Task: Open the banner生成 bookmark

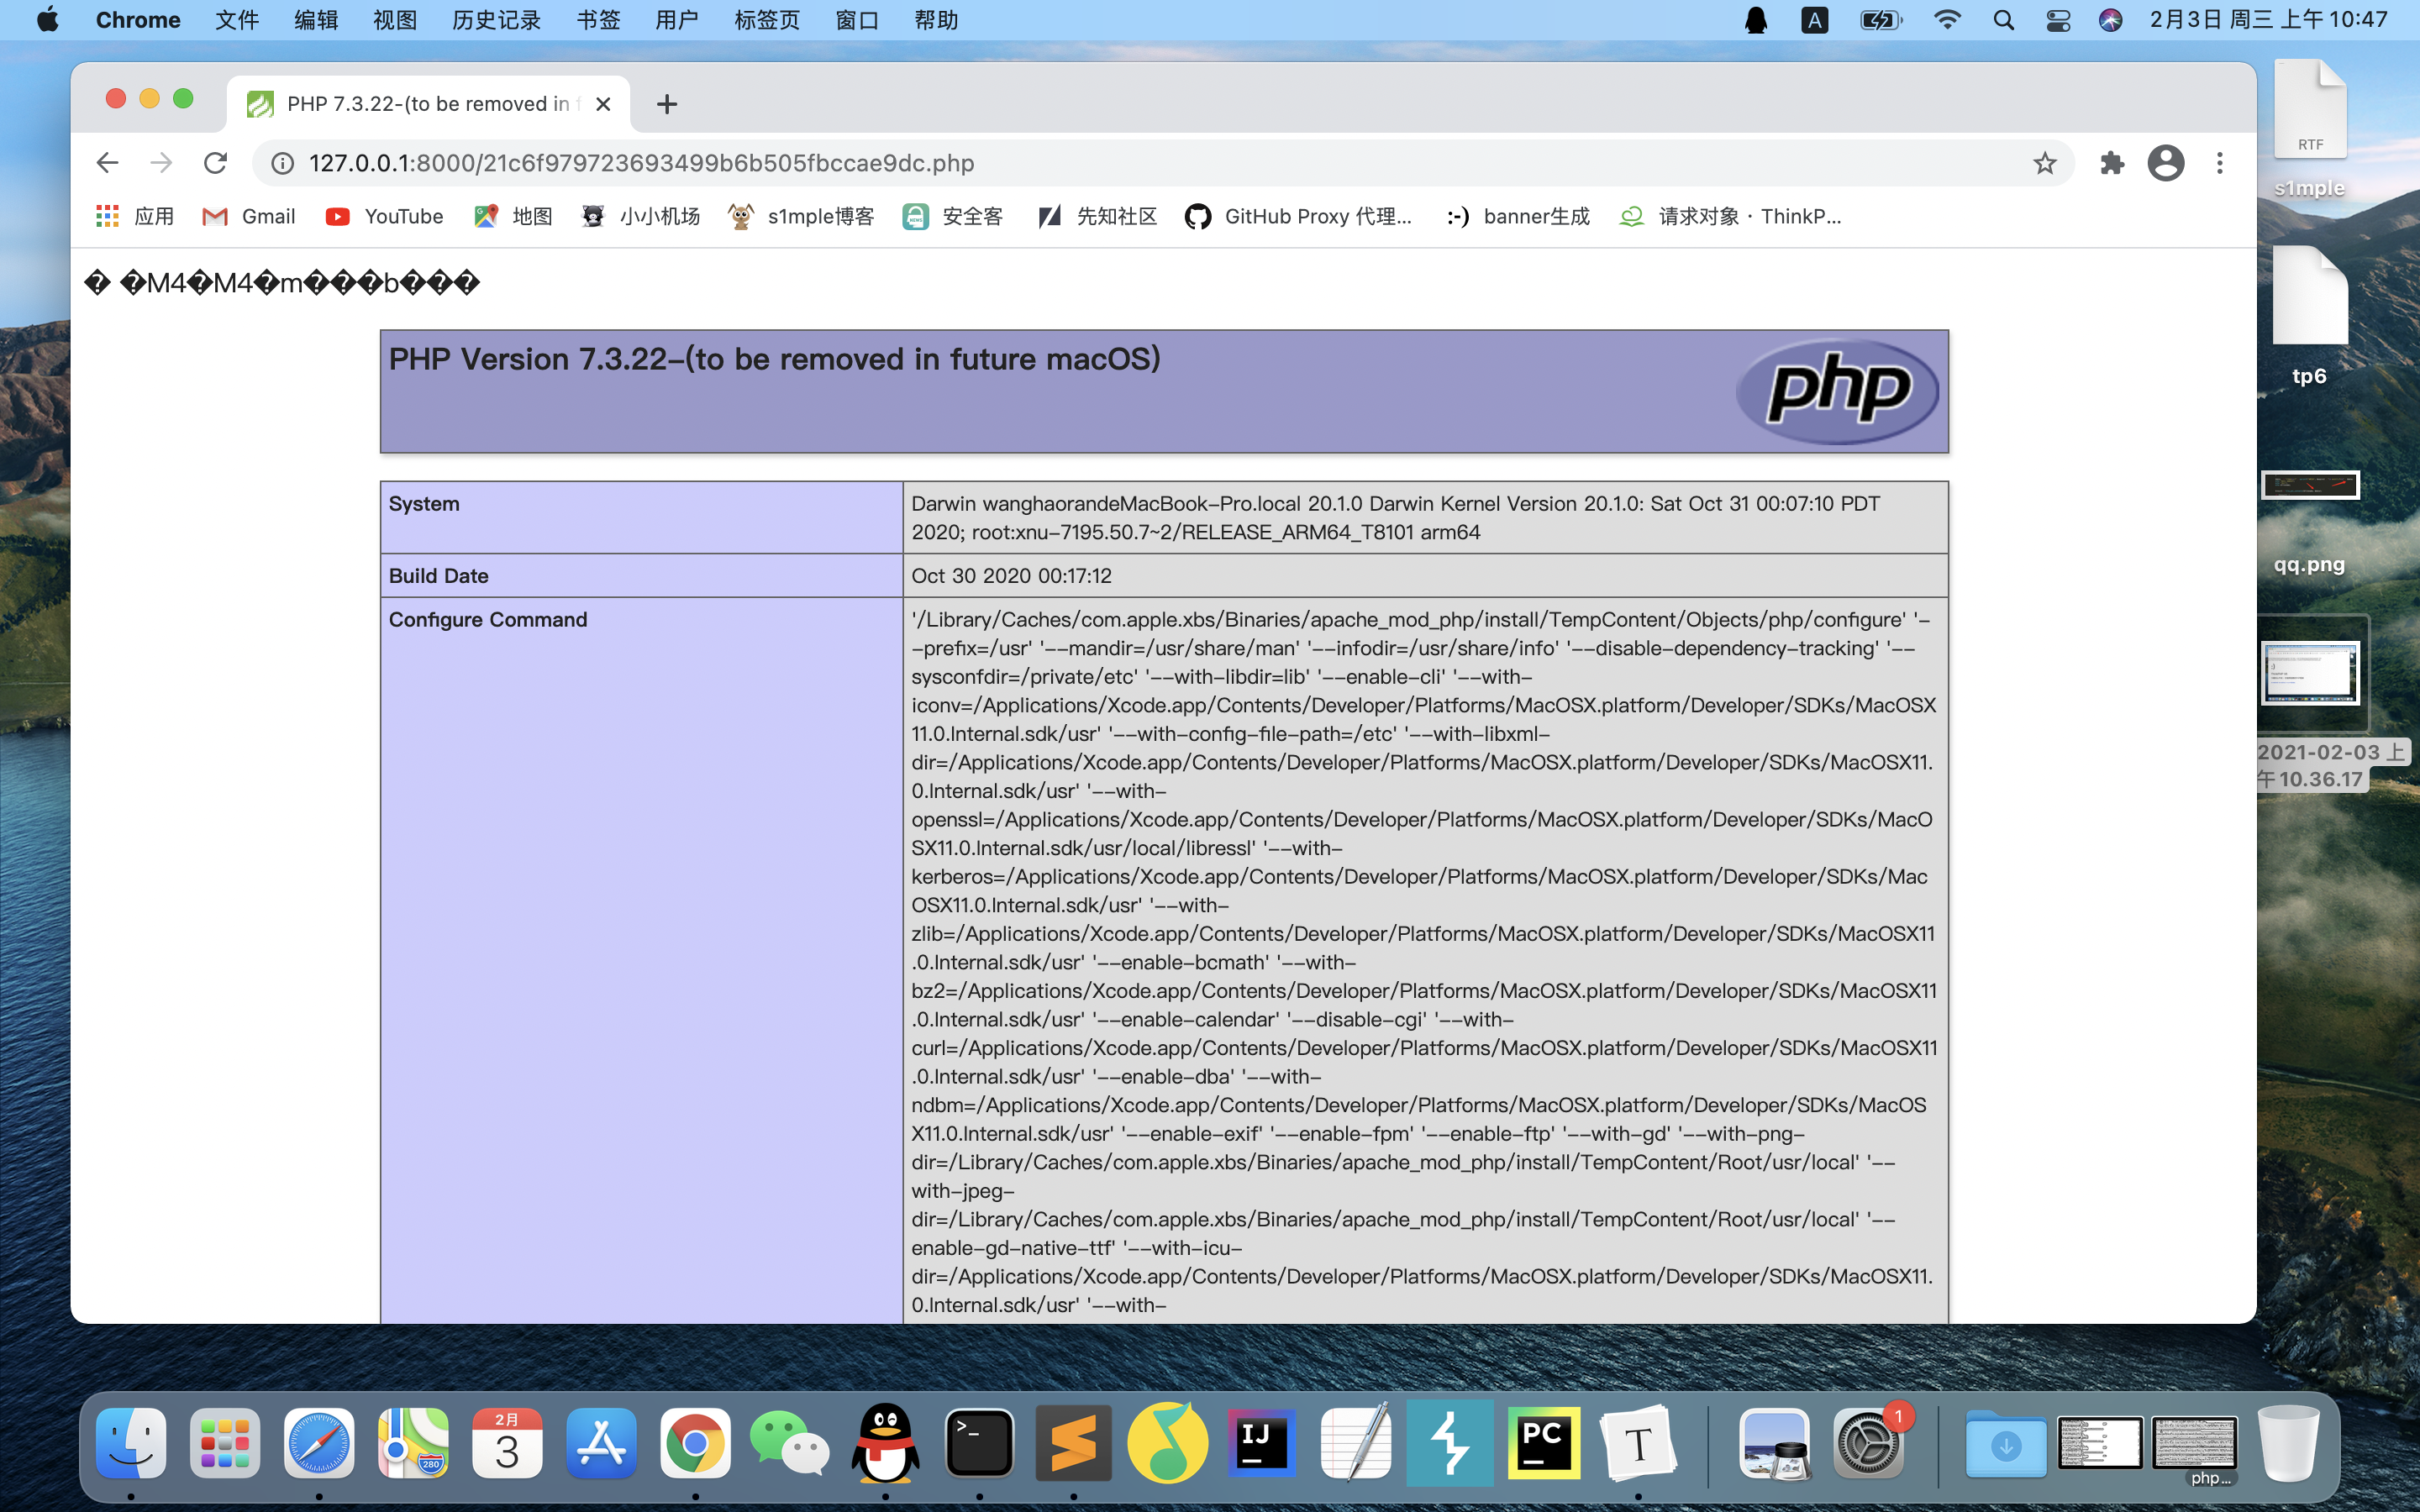Action: click(1518, 216)
